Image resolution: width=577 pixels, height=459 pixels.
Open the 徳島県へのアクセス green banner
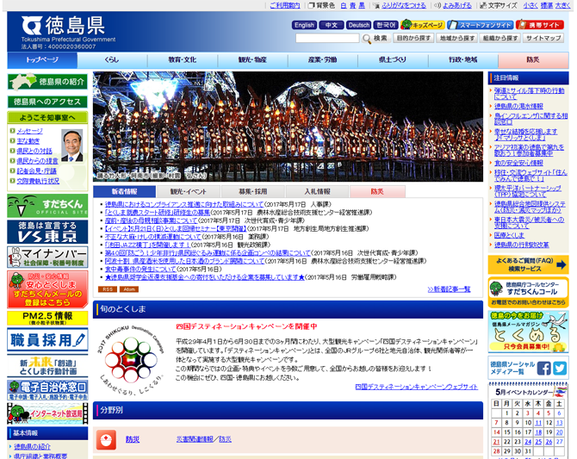pos(47,102)
